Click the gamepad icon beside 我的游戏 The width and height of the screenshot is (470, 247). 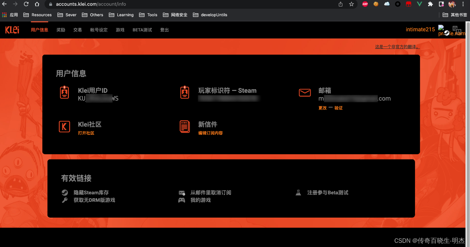click(182, 200)
